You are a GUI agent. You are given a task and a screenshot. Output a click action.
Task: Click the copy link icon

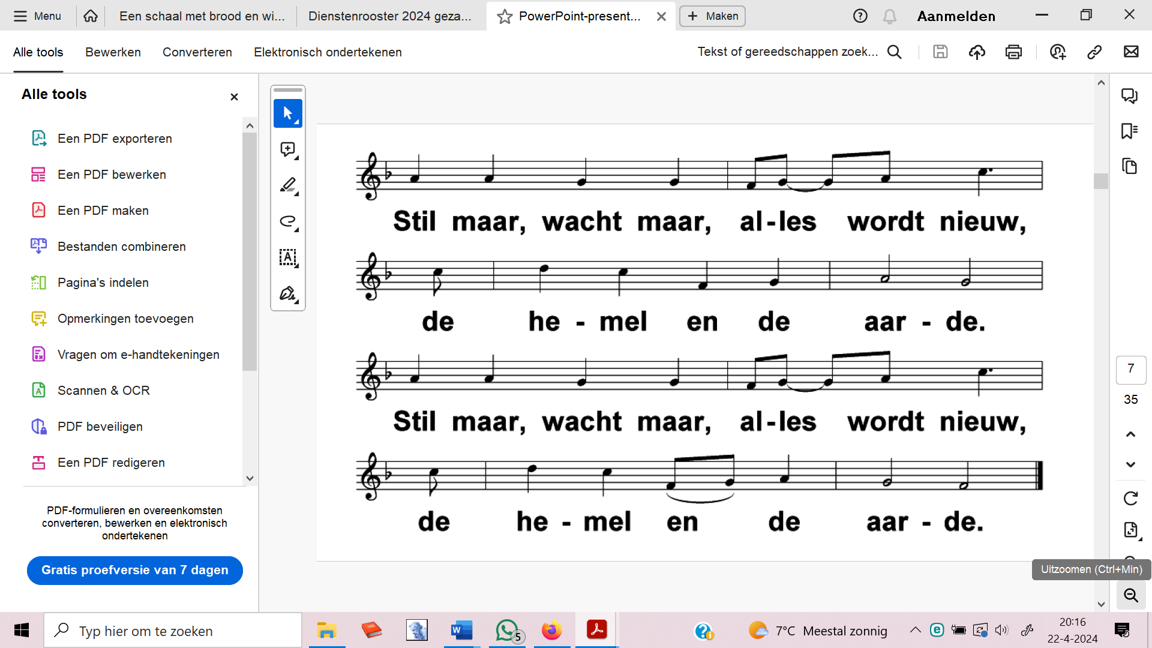click(1094, 52)
